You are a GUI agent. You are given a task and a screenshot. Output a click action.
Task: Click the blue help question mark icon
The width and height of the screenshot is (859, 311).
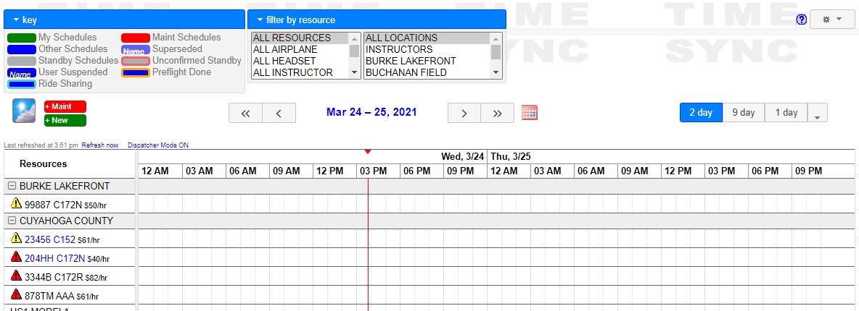tap(802, 20)
